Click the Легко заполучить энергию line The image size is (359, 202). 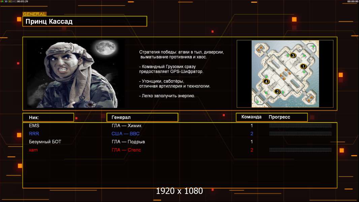click(x=167, y=96)
